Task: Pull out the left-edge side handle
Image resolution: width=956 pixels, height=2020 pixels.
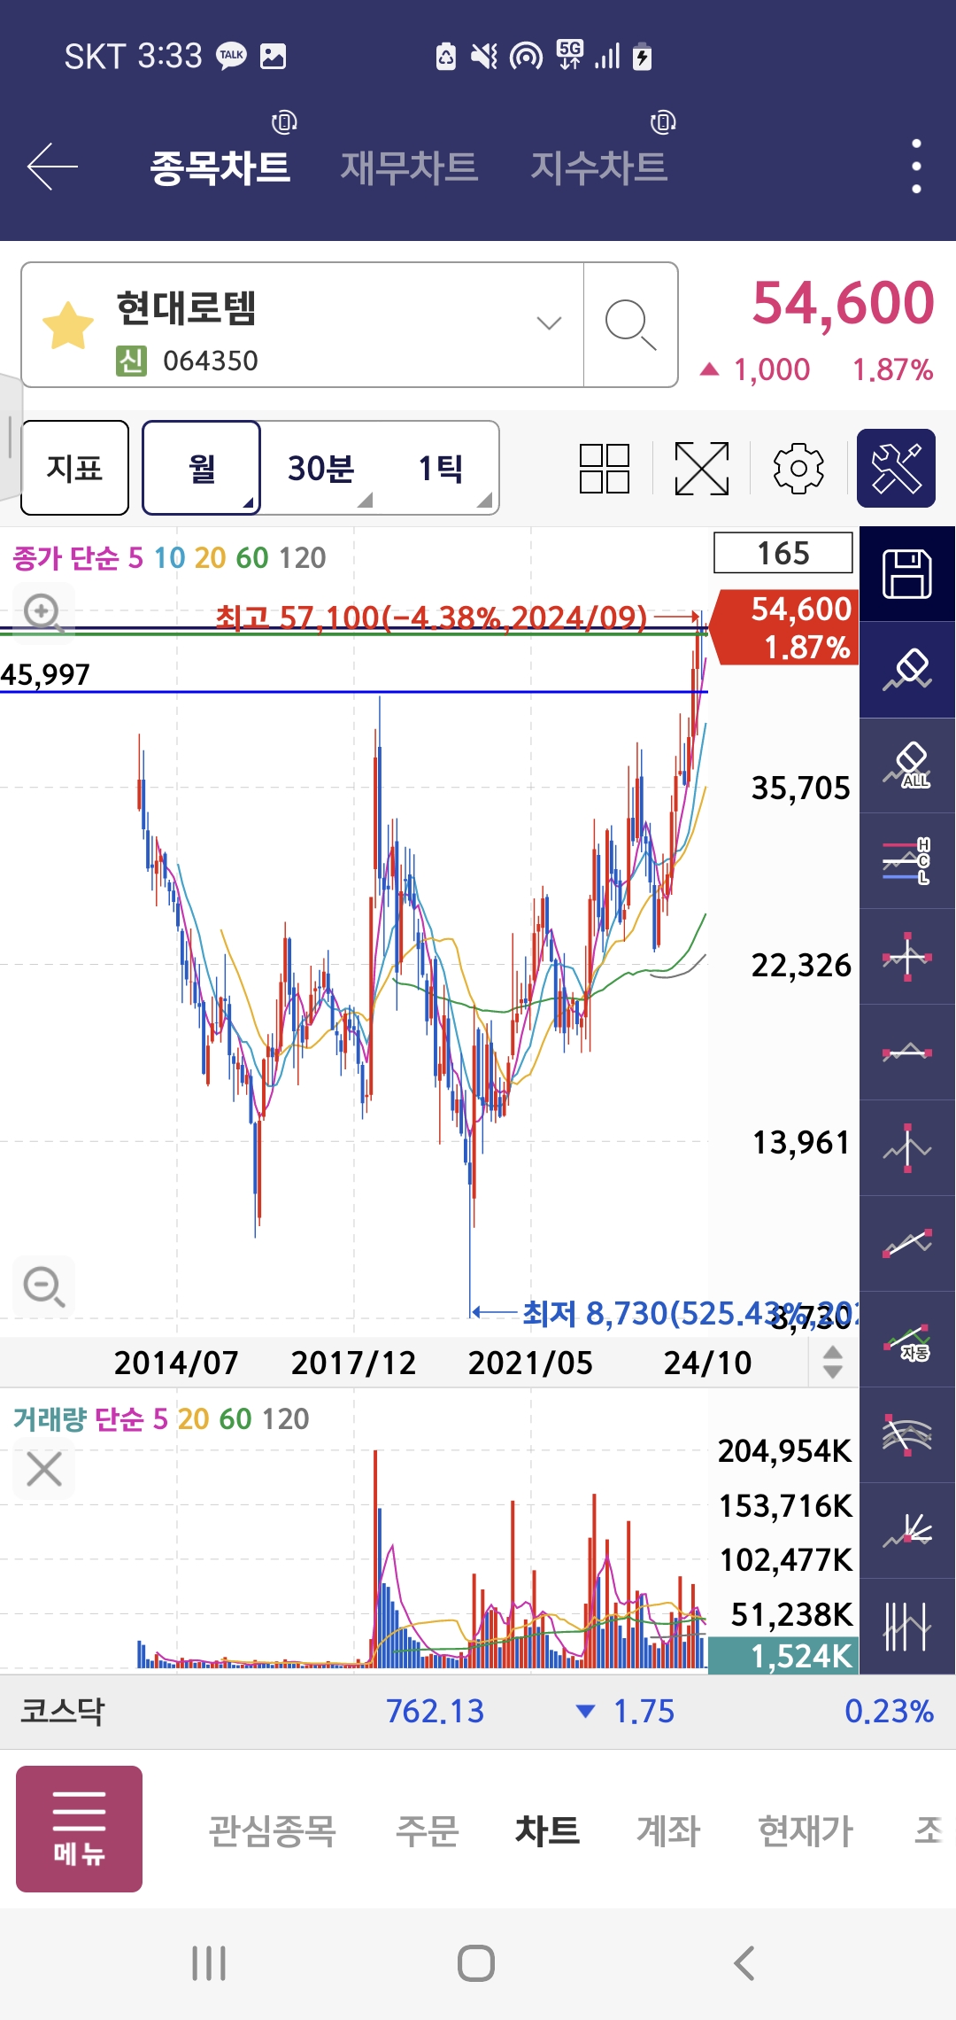Action: 9,437
